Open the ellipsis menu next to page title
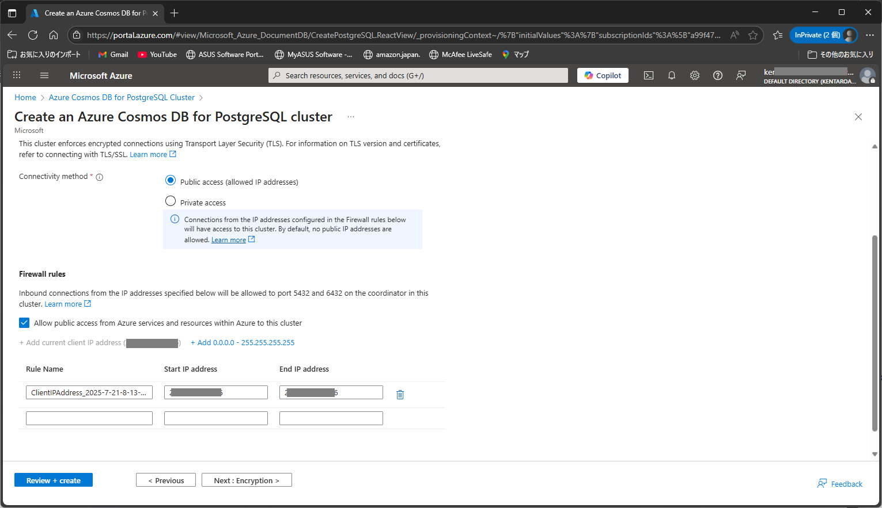Screen dimensions: 882x508 [351, 117]
